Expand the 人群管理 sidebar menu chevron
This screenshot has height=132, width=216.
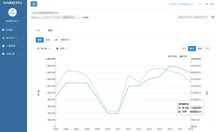click(23, 46)
